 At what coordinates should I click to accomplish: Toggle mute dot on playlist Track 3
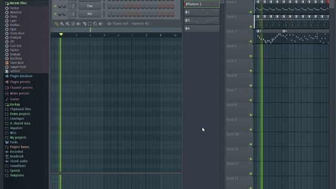(251, 41)
